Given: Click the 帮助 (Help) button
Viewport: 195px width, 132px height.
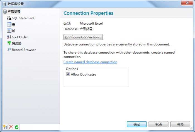Looking at the screenshot, I should coord(180,124).
